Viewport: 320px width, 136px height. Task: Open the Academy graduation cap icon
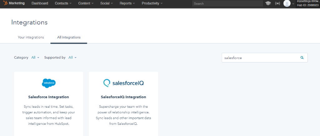click(268, 3)
